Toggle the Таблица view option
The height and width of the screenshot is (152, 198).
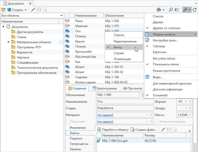pos(159,46)
